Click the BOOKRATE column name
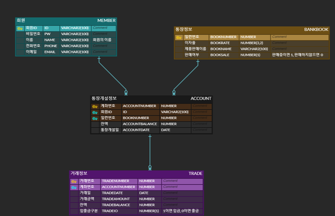Image resolution: width=335 pixels, height=216 pixels. [x=220, y=43]
